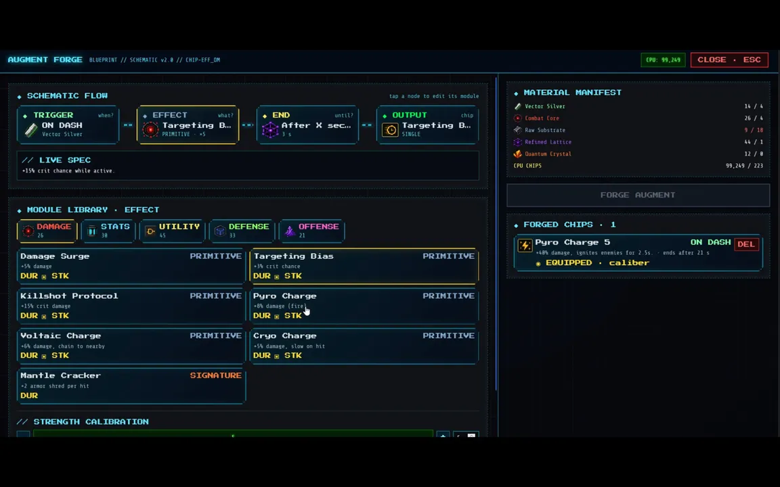The width and height of the screenshot is (780, 487).
Task: Click the Pyro Charge 5 forged chip card
Action: 638,252
